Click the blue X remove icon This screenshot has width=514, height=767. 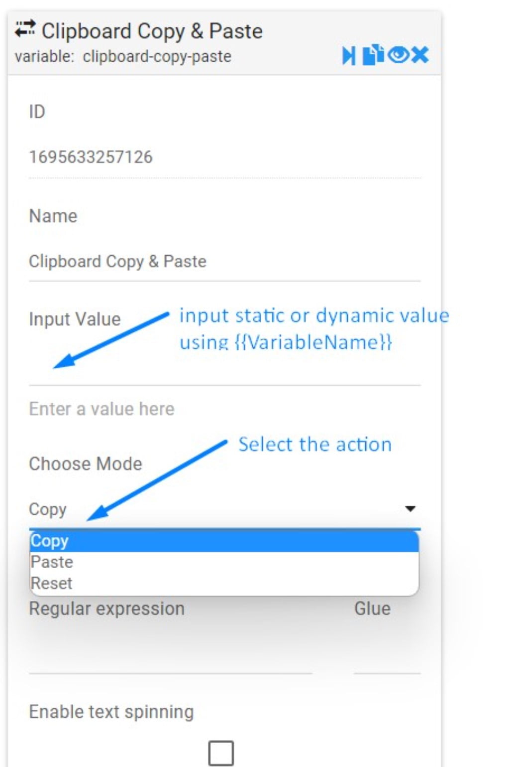[x=420, y=55]
